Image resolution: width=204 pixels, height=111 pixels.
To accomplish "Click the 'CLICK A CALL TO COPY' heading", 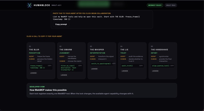I will point(44,36).
